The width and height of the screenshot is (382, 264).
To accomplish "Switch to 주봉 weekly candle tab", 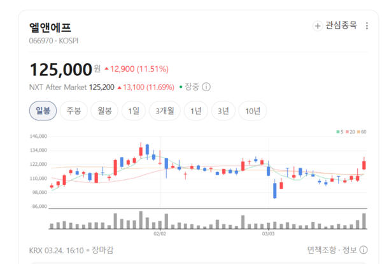I will pyautogui.click(x=74, y=111).
